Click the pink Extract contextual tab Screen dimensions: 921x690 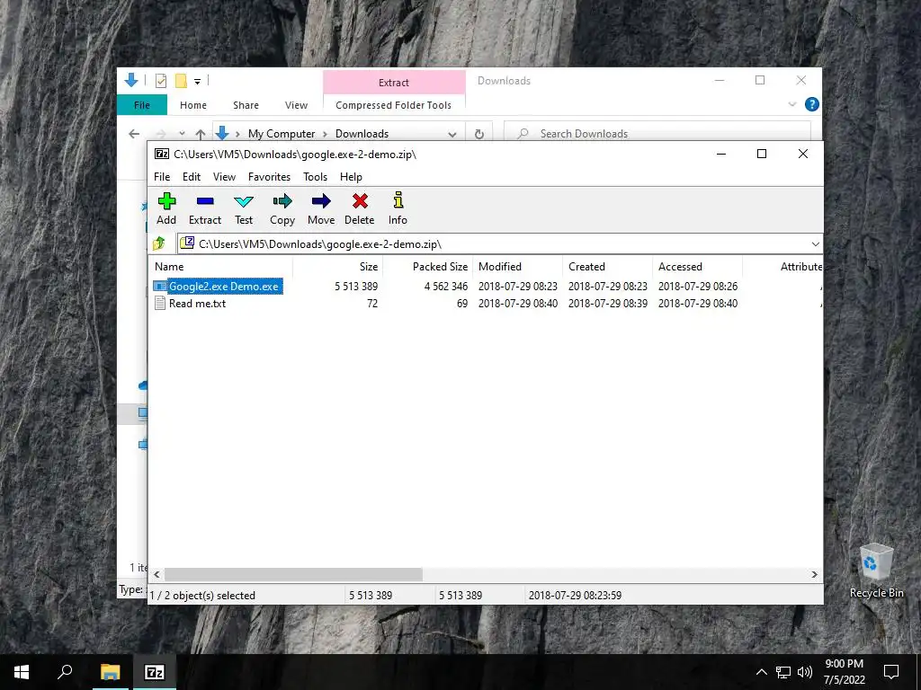(394, 82)
